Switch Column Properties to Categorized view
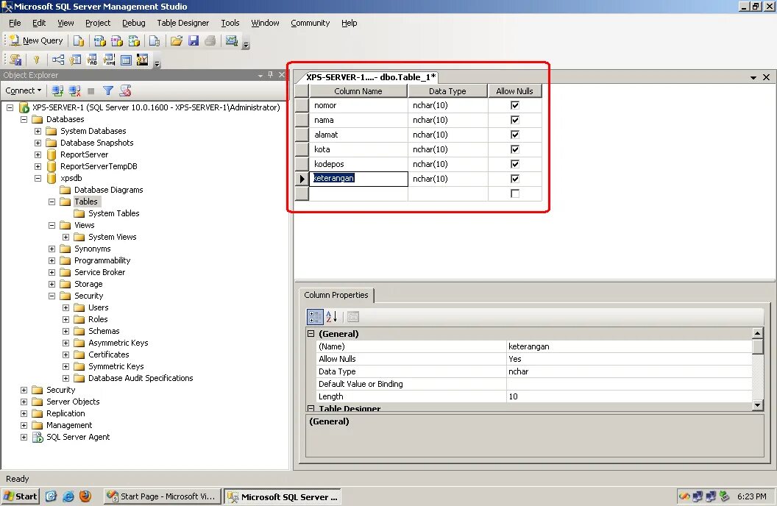This screenshot has width=777, height=506. pyautogui.click(x=315, y=317)
